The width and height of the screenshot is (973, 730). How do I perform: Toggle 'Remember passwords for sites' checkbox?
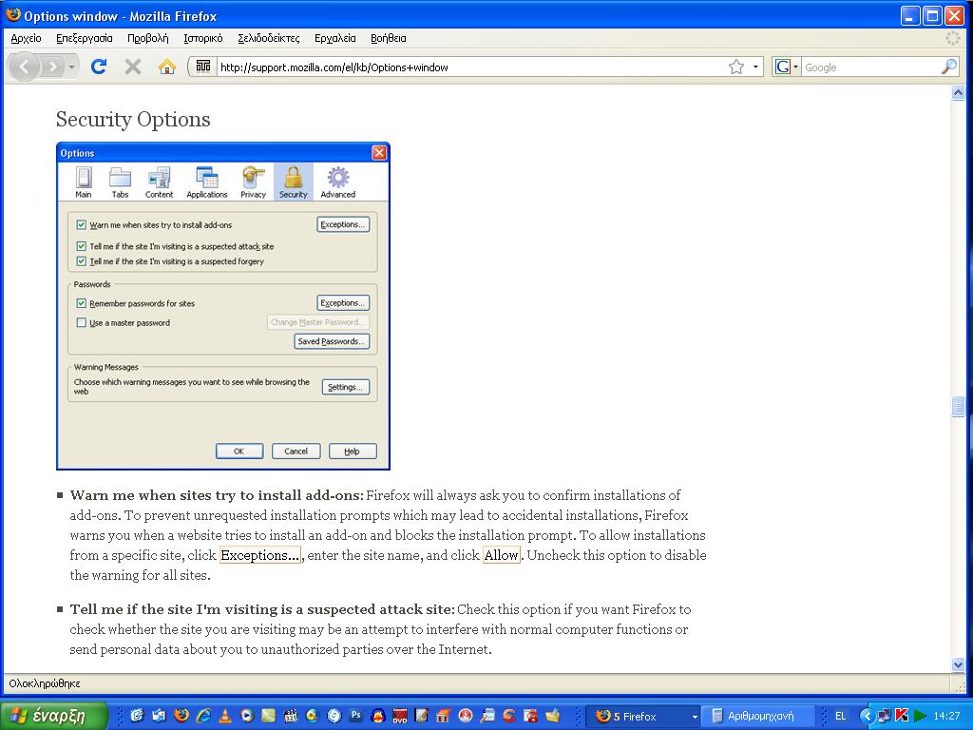pyautogui.click(x=81, y=303)
